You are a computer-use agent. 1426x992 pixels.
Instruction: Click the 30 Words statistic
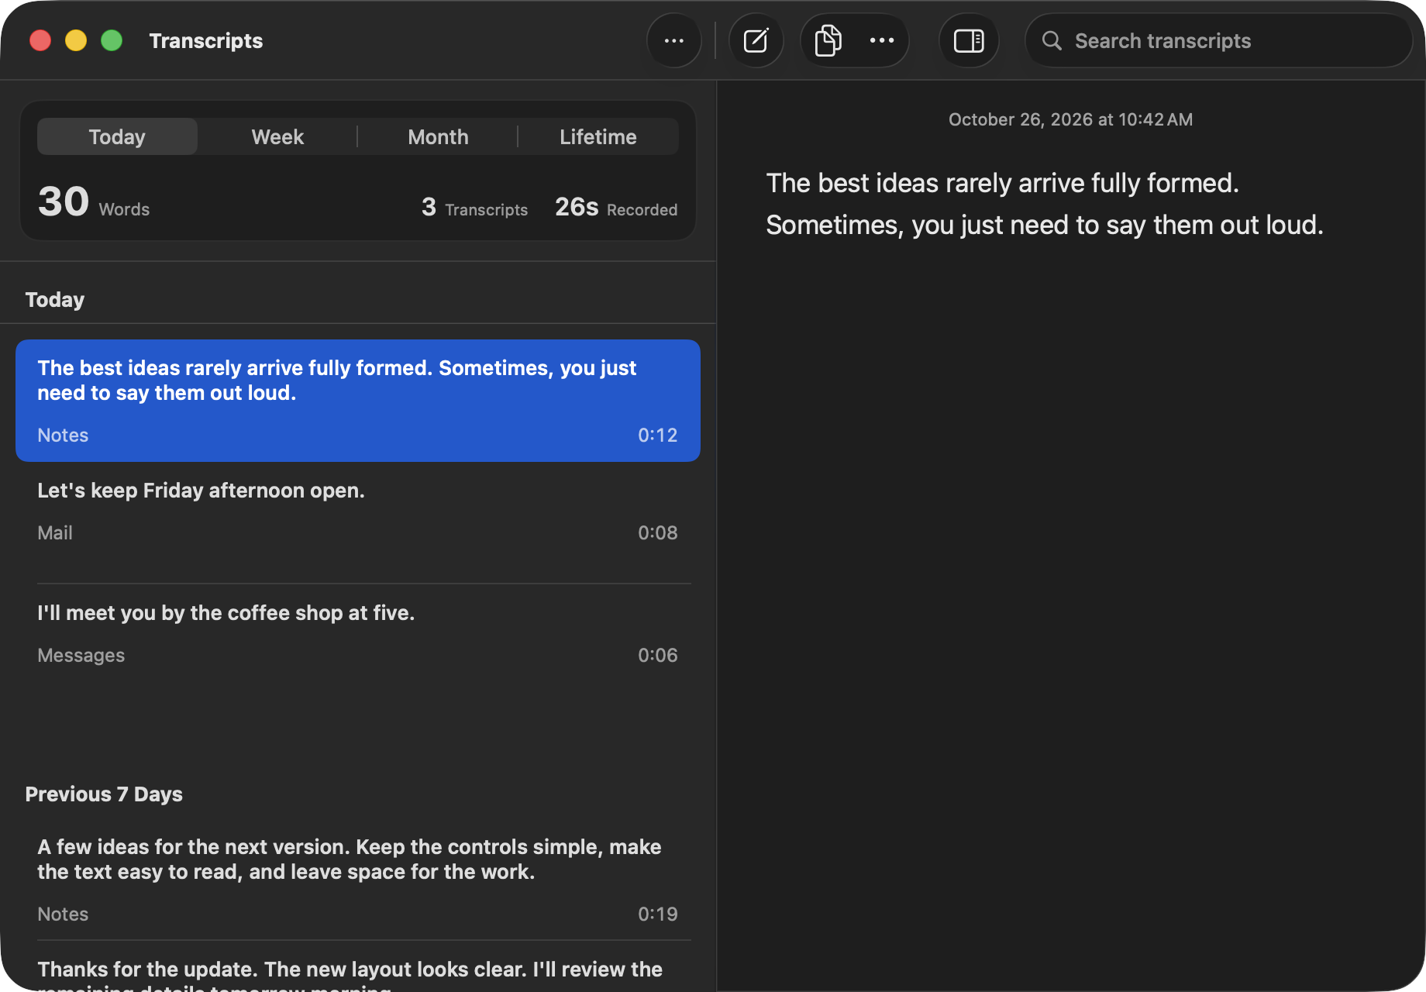pos(94,202)
